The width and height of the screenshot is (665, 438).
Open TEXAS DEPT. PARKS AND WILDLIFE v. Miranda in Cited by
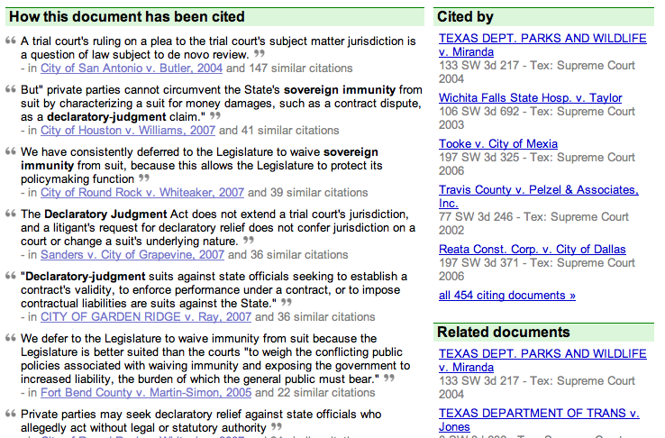point(542,45)
